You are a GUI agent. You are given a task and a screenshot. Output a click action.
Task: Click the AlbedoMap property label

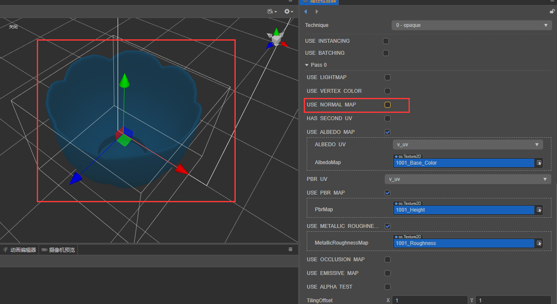328,162
